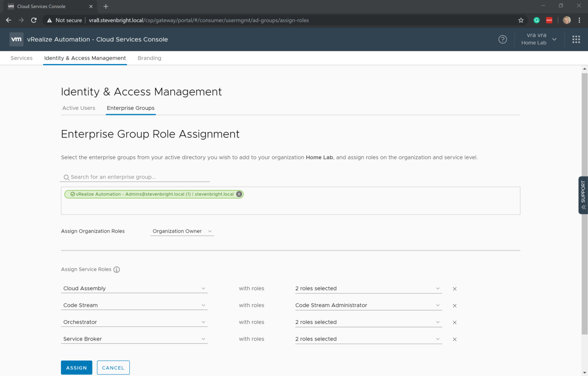Screen dimensions: 588x376
Task: Click the CANCEL button
Action: 113,368
